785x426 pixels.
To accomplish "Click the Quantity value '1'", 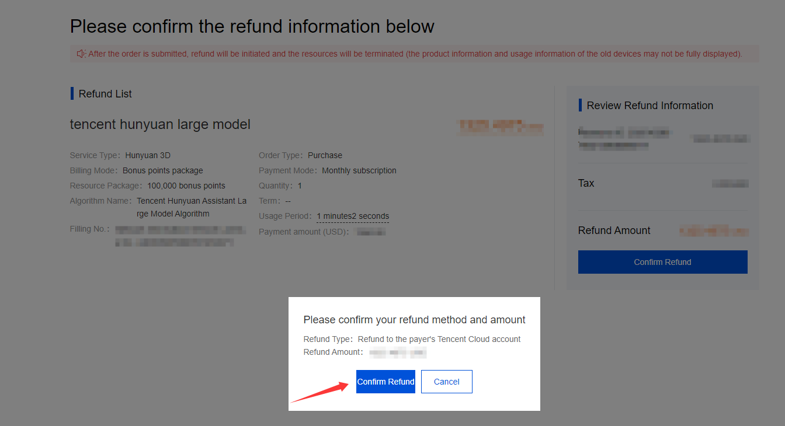I will click(300, 185).
